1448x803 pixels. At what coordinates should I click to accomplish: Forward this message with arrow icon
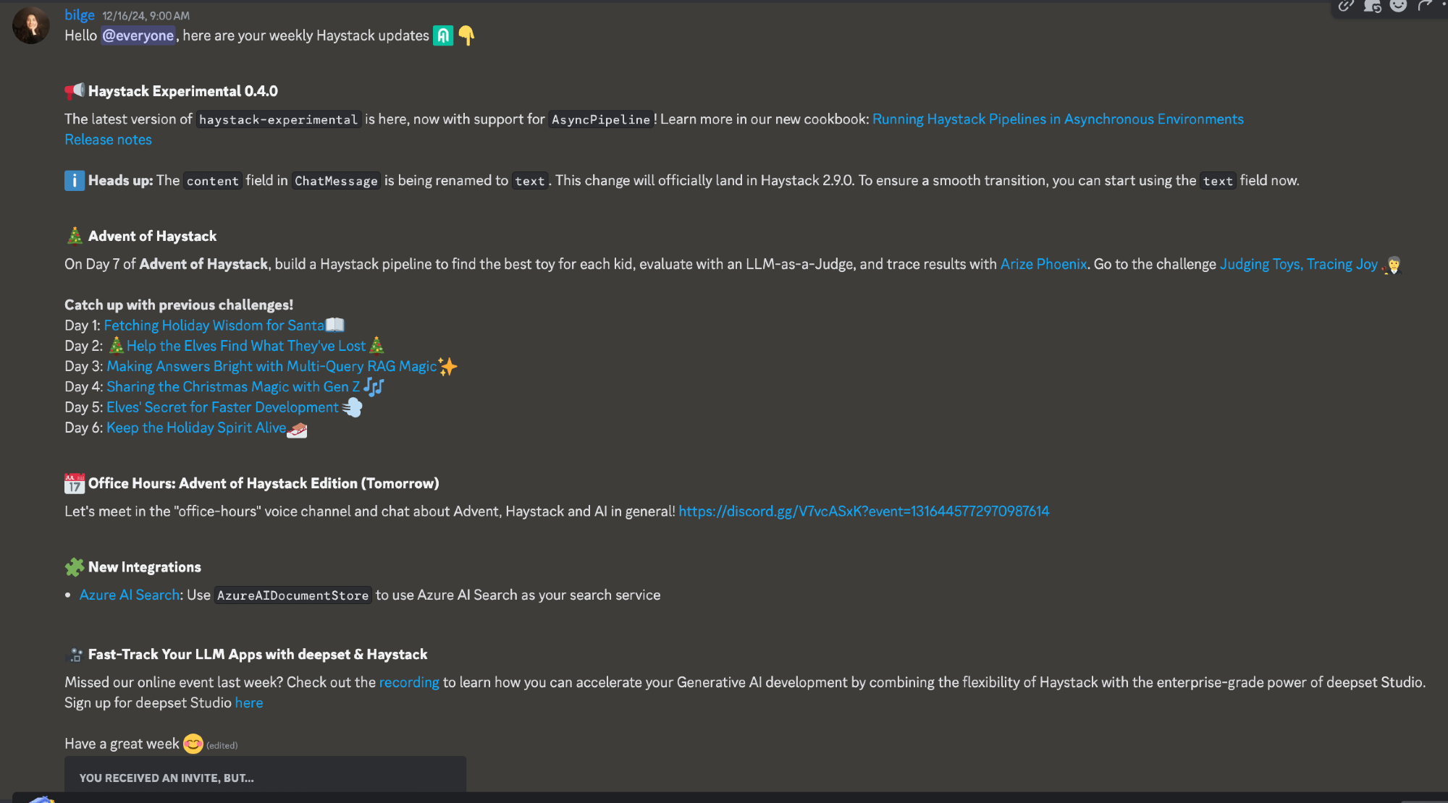click(x=1425, y=6)
